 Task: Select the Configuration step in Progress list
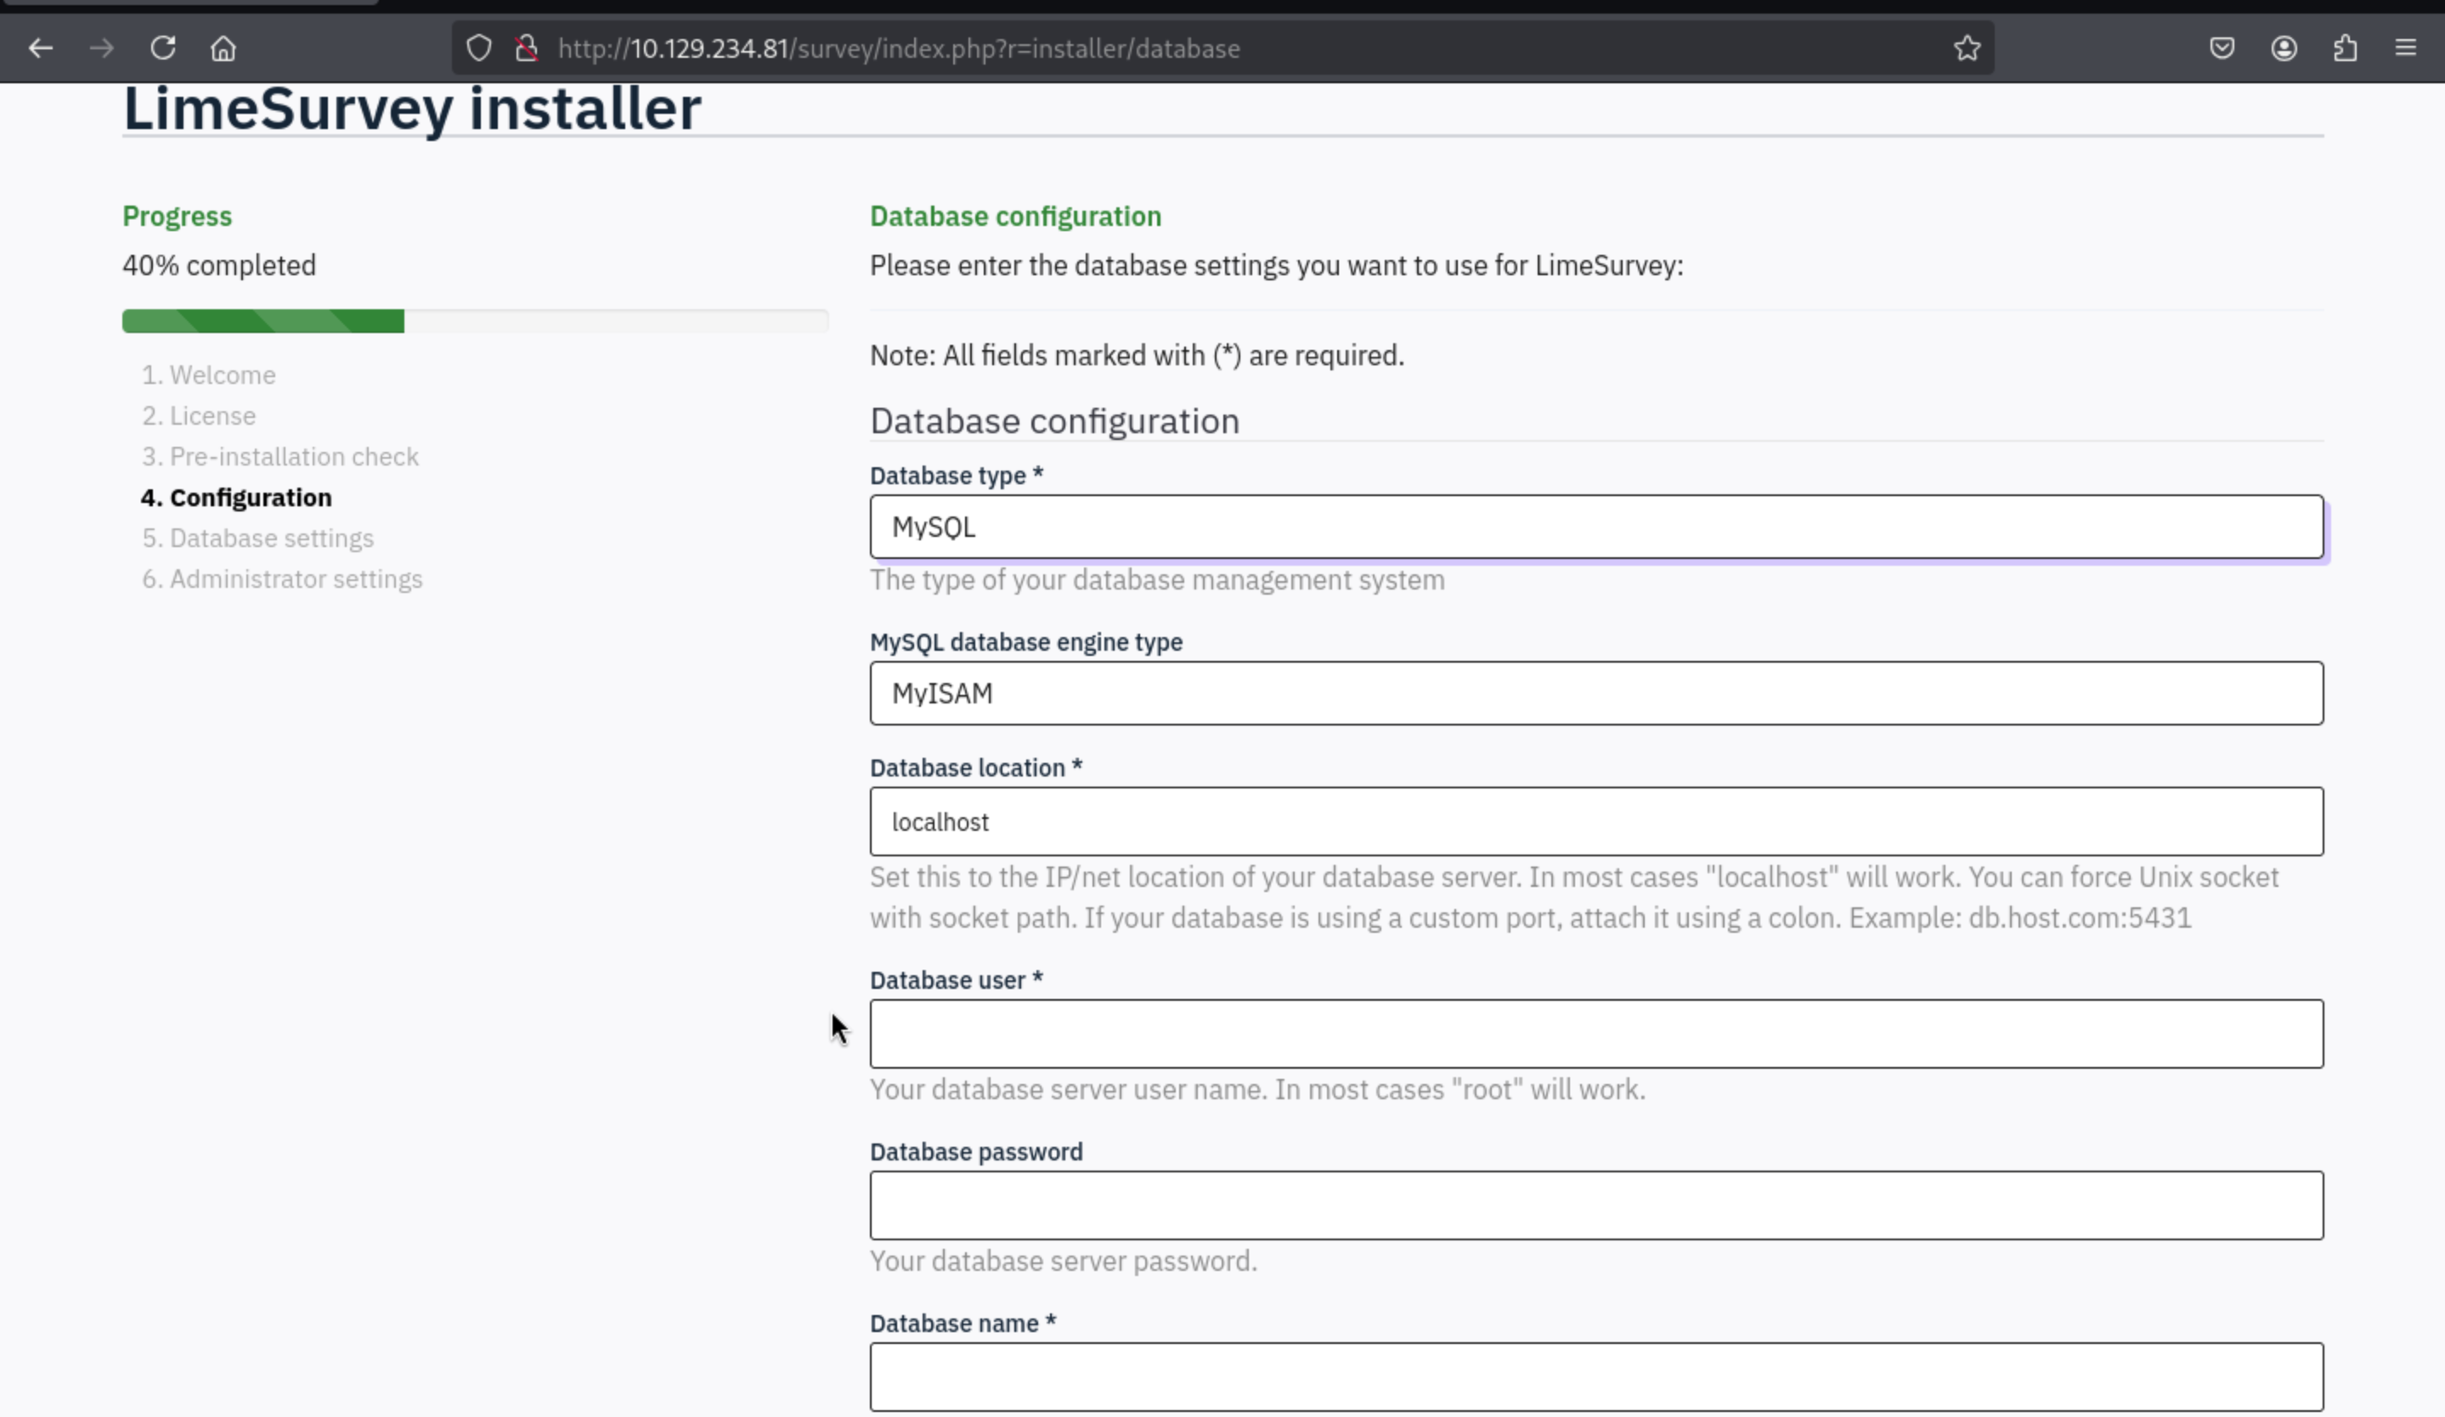pos(250,498)
